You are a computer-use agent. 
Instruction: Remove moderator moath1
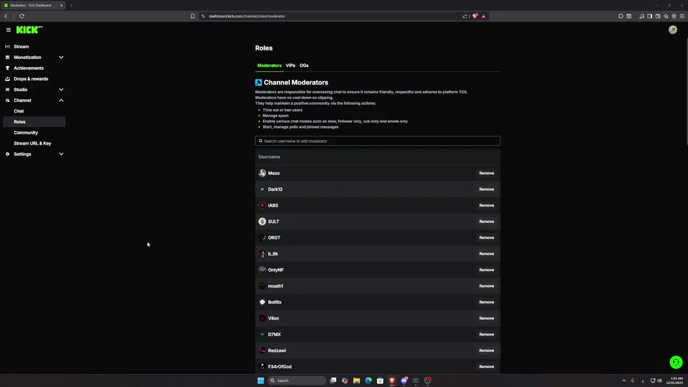click(x=486, y=286)
